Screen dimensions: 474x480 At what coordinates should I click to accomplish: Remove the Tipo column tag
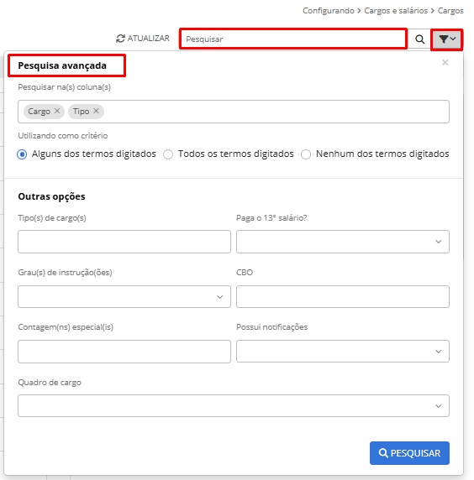click(x=96, y=111)
